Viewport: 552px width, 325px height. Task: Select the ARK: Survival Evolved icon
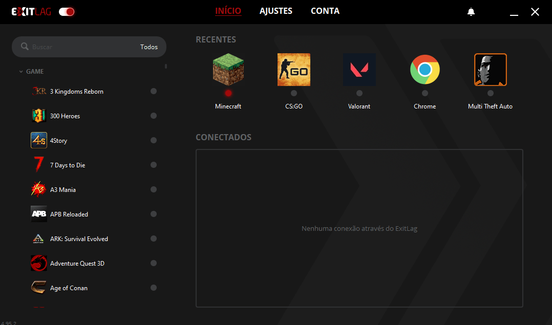[38, 239]
